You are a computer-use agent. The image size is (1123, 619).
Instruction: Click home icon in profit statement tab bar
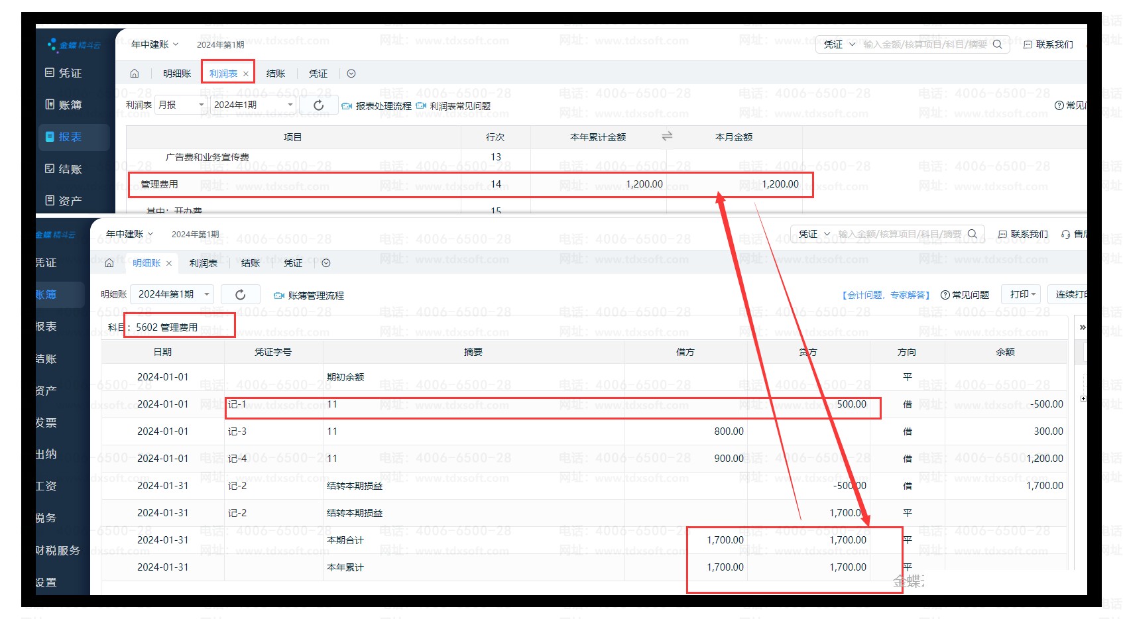(135, 74)
